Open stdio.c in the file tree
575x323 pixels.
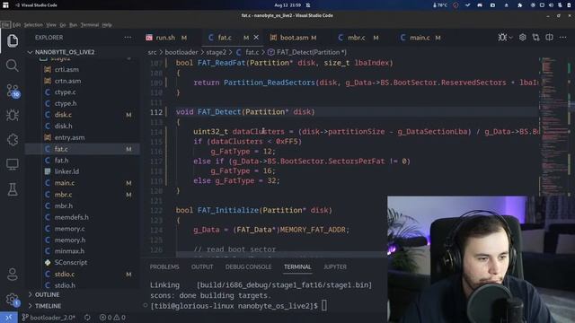[x=65, y=274]
